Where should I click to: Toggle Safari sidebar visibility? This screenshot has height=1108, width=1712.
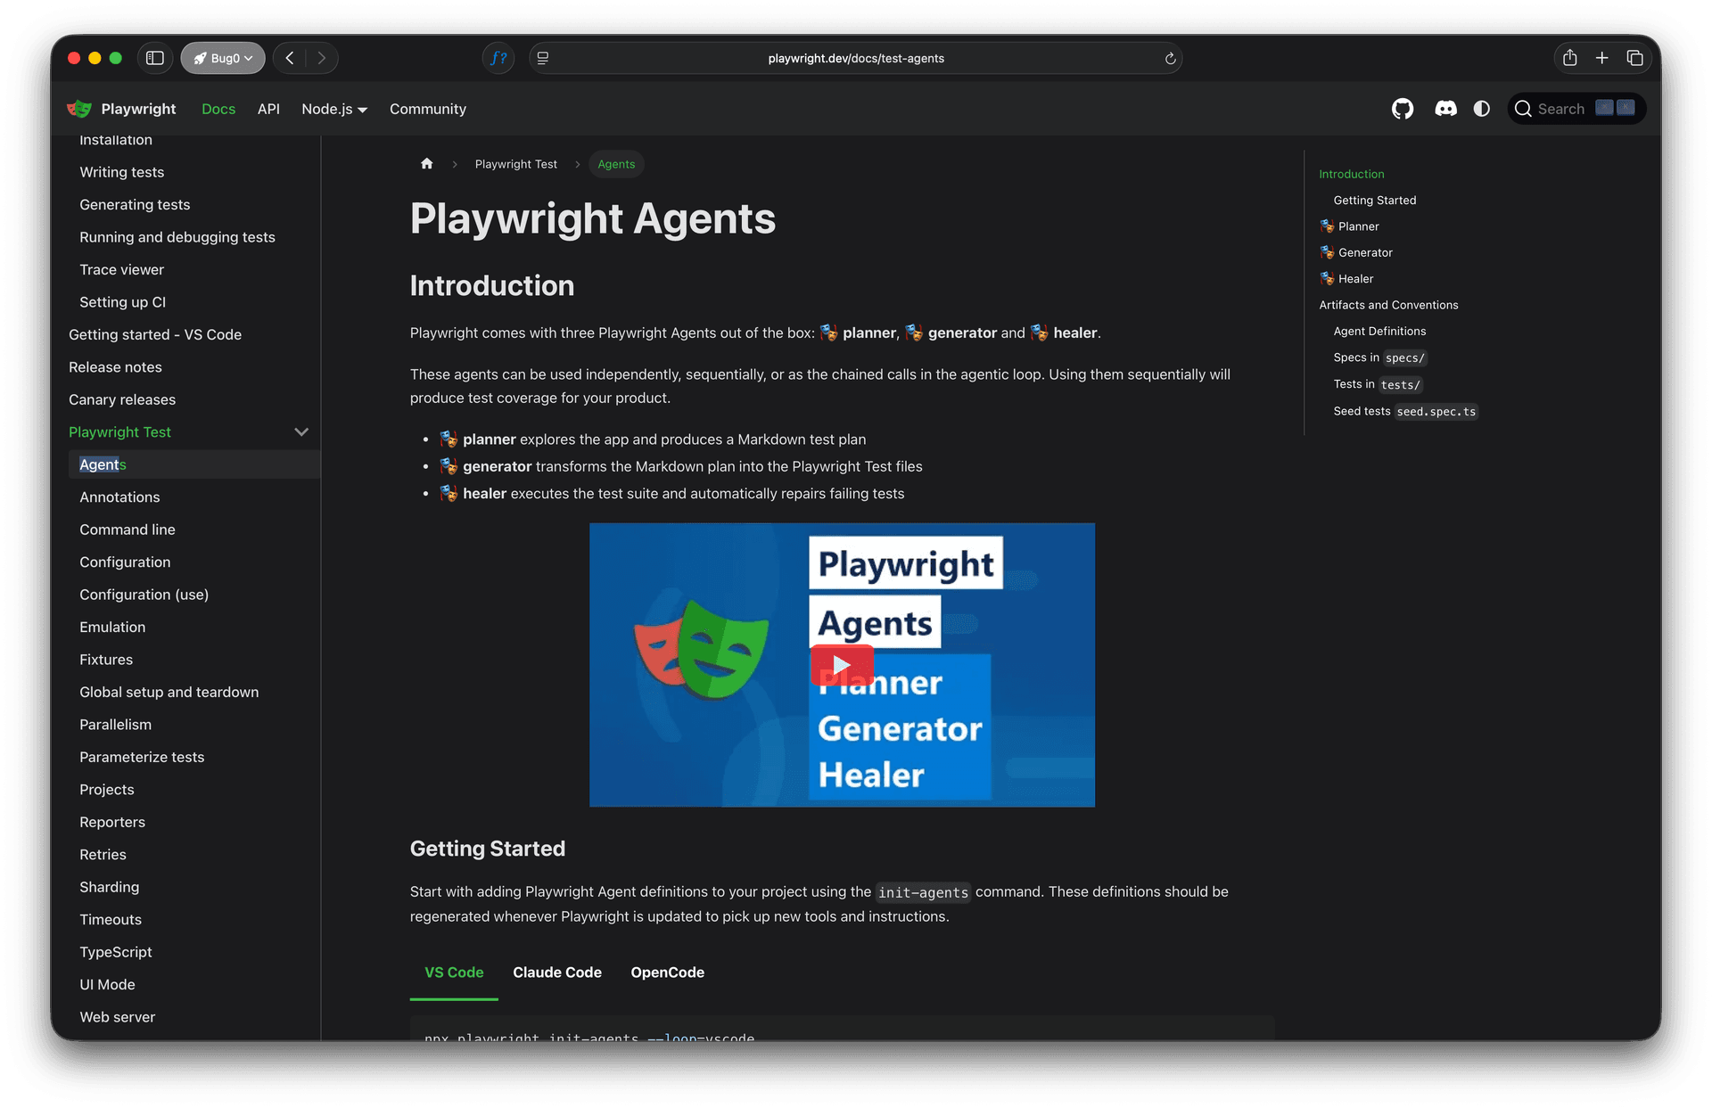(x=155, y=58)
